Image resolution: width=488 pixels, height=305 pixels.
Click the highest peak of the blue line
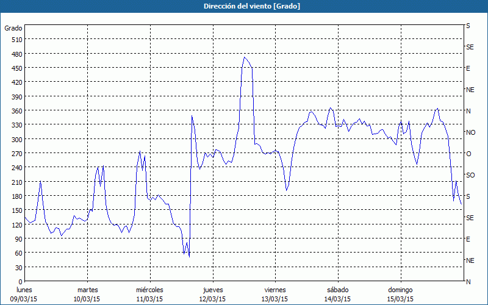coord(245,57)
